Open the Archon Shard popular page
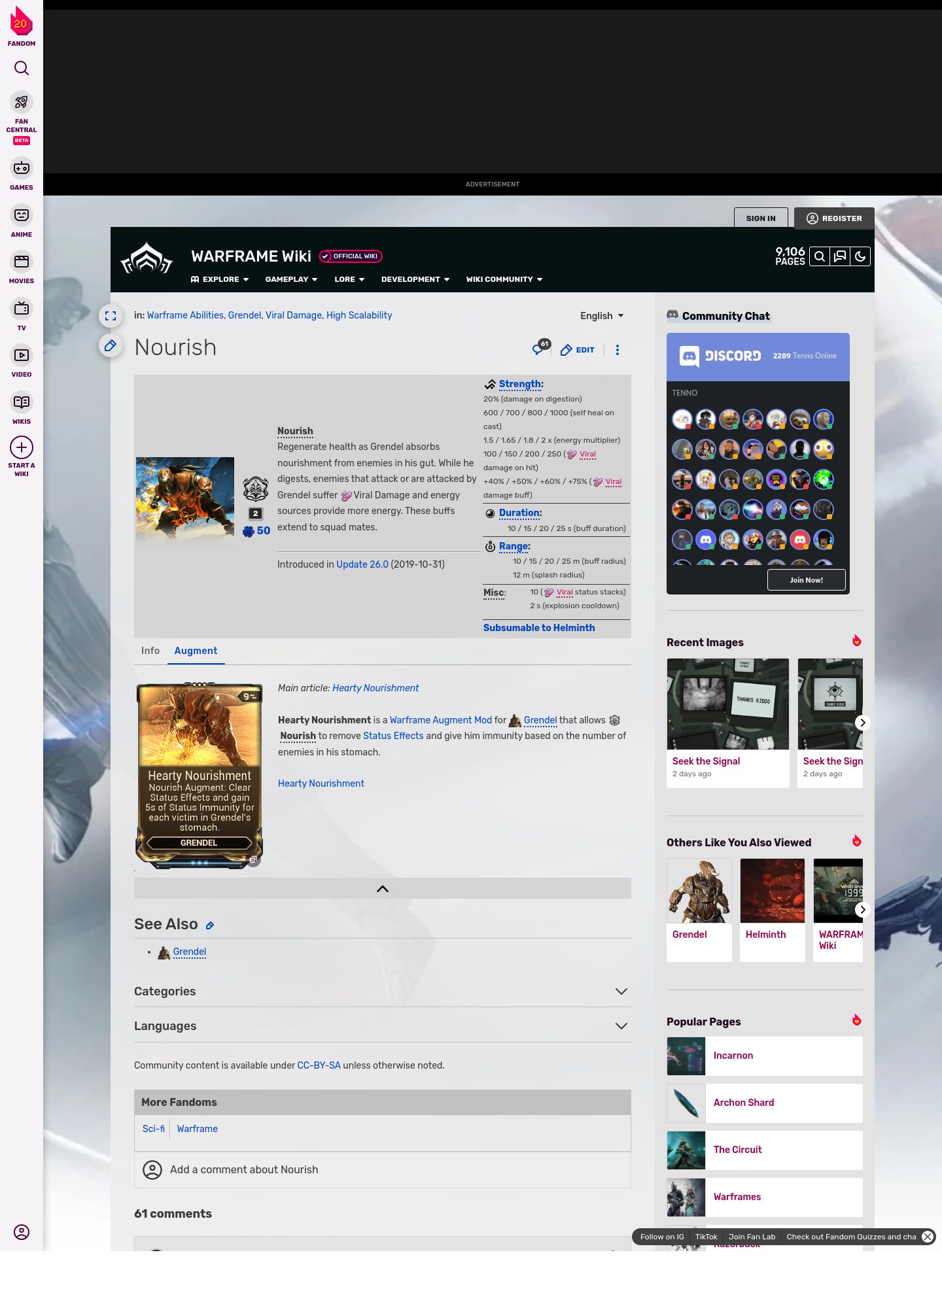This screenshot has width=942, height=1308. tap(765, 1103)
